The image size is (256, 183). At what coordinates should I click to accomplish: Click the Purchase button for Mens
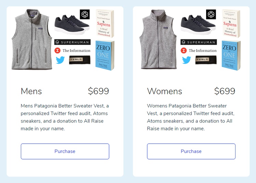tap(65, 151)
